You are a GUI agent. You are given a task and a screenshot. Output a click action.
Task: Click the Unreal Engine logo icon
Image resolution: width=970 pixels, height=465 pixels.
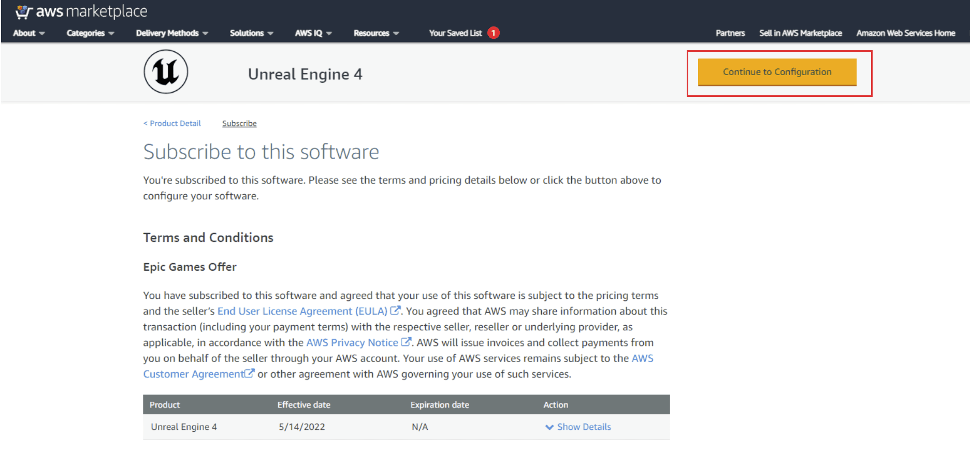[x=166, y=72]
